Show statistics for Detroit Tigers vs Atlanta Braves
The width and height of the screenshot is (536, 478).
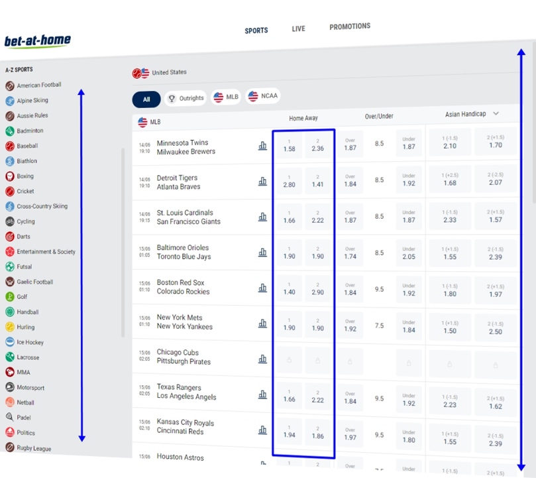coord(262,182)
